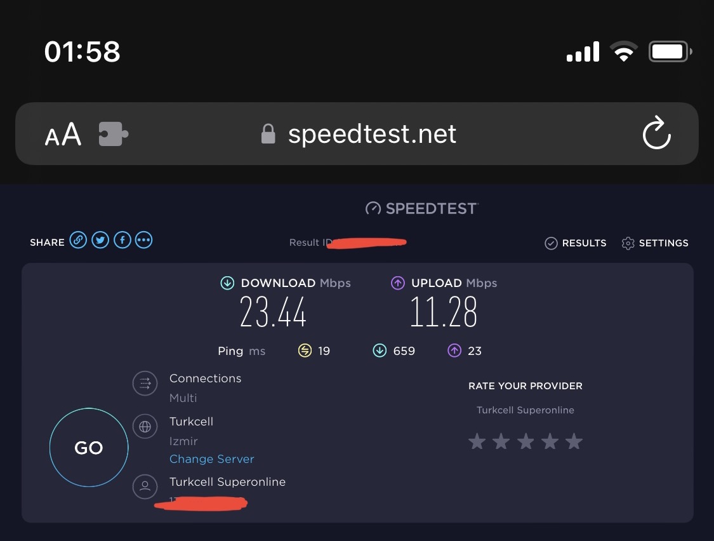This screenshot has width=714, height=541.
Task: Click the globe server icon
Action: point(145,427)
